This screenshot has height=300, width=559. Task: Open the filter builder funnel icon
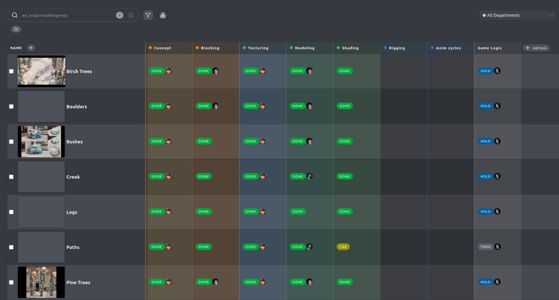click(x=148, y=15)
